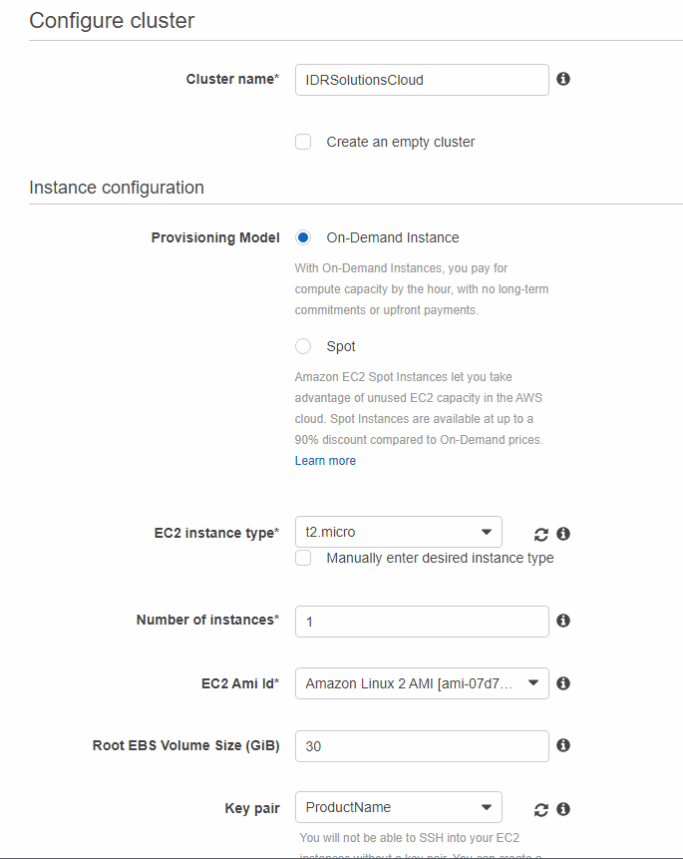Click the info icon next to EC2 instance type
Viewport: 683px width, 859px height.
(x=563, y=534)
